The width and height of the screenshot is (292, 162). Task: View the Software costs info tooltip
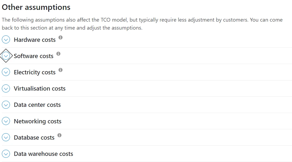click(59, 54)
